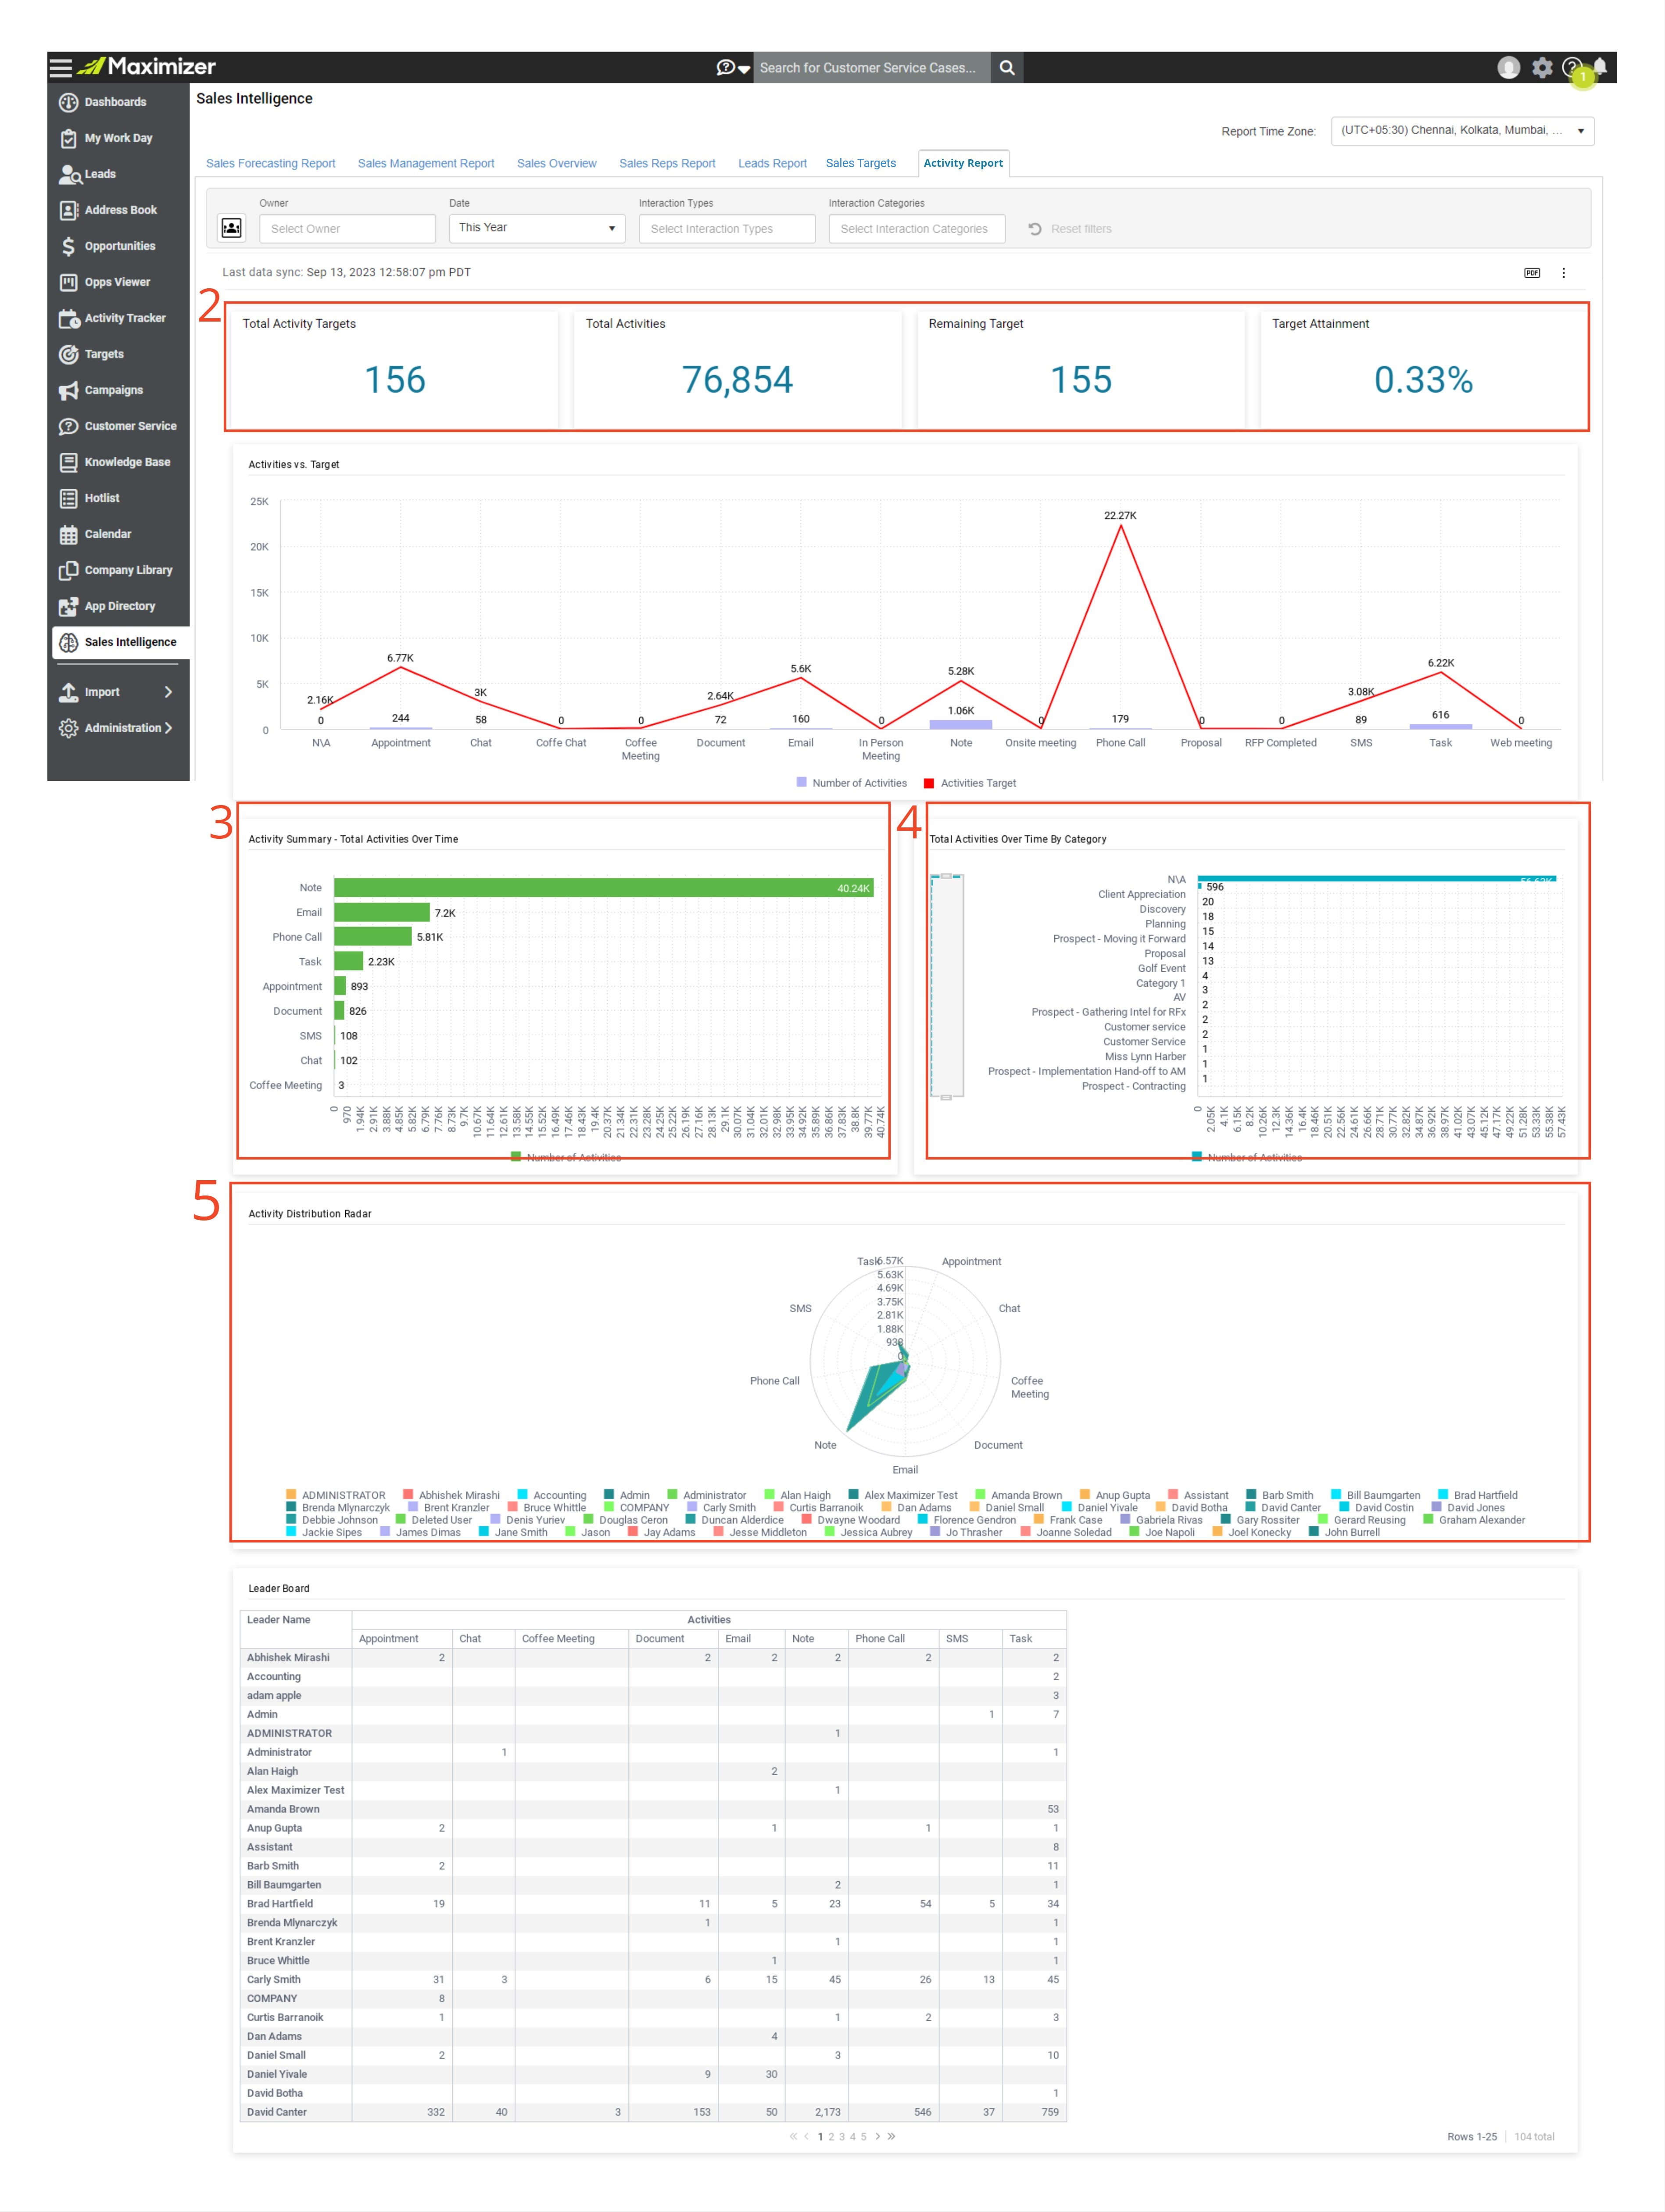The width and height of the screenshot is (1665, 2212).
Task: Open the Date 'This Year' dropdown
Action: click(x=537, y=228)
